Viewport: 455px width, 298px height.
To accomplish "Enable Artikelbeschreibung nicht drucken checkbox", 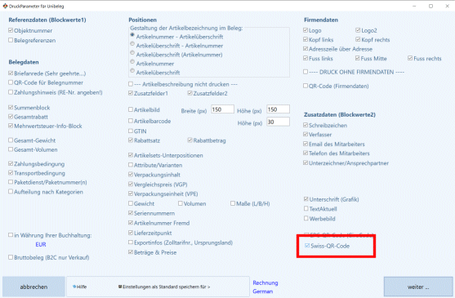I will (x=131, y=84).
